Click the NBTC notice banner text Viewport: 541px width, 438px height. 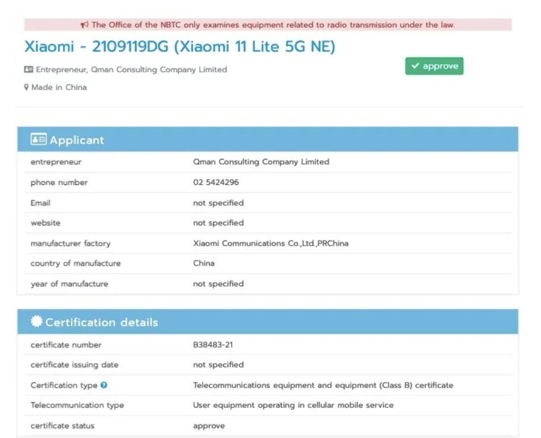pos(273,25)
